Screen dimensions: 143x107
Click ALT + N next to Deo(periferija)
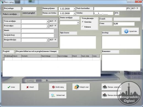[x=53, y=40]
